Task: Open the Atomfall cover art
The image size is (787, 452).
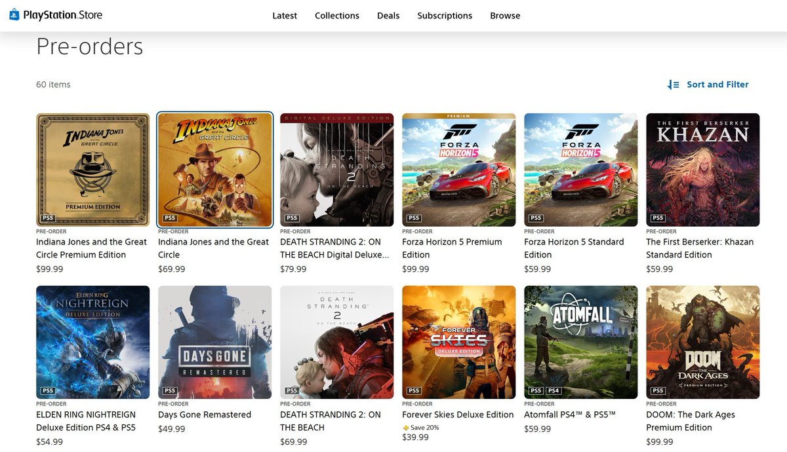Action: coord(581,343)
